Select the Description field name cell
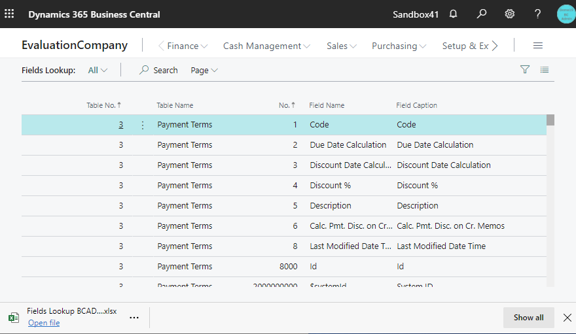This screenshot has height=334, width=576. click(x=331, y=206)
